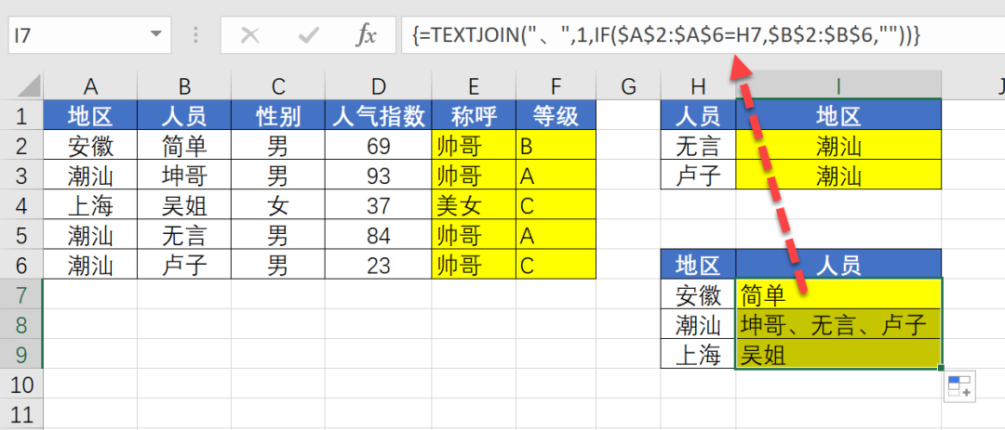Click the Cancel formula X icon

(249, 35)
